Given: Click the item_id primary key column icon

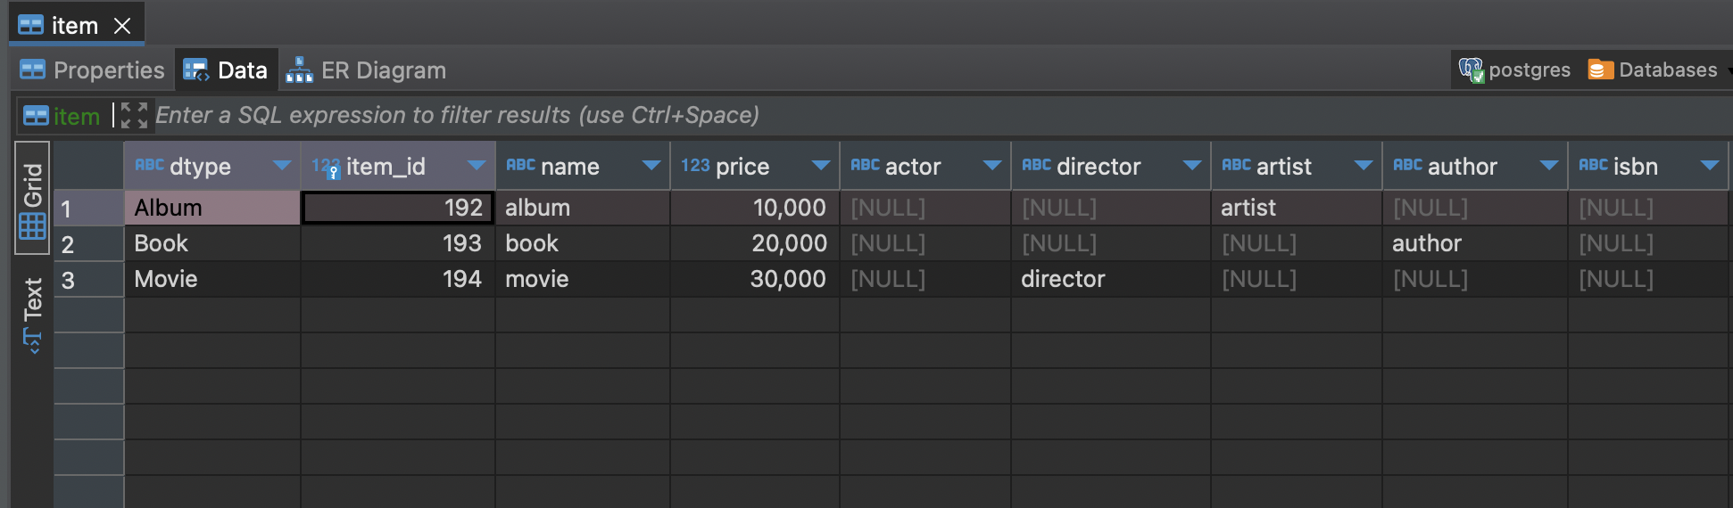Looking at the screenshot, I should [326, 167].
